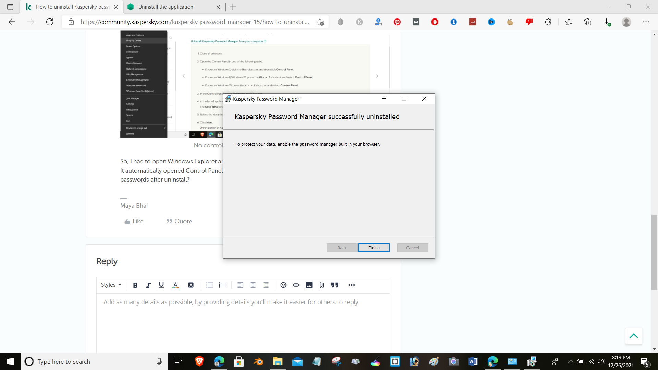Insert a link in the reply

296,285
